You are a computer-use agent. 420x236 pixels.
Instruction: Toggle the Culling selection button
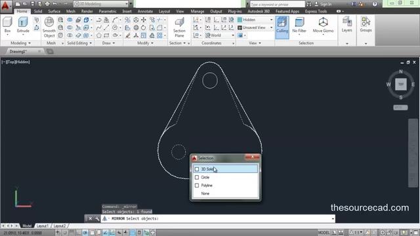pyautogui.click(x=282, y=27)
